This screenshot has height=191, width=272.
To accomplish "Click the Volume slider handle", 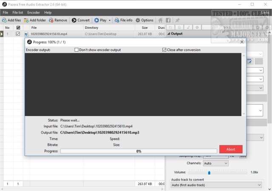I will coord(209,172).
